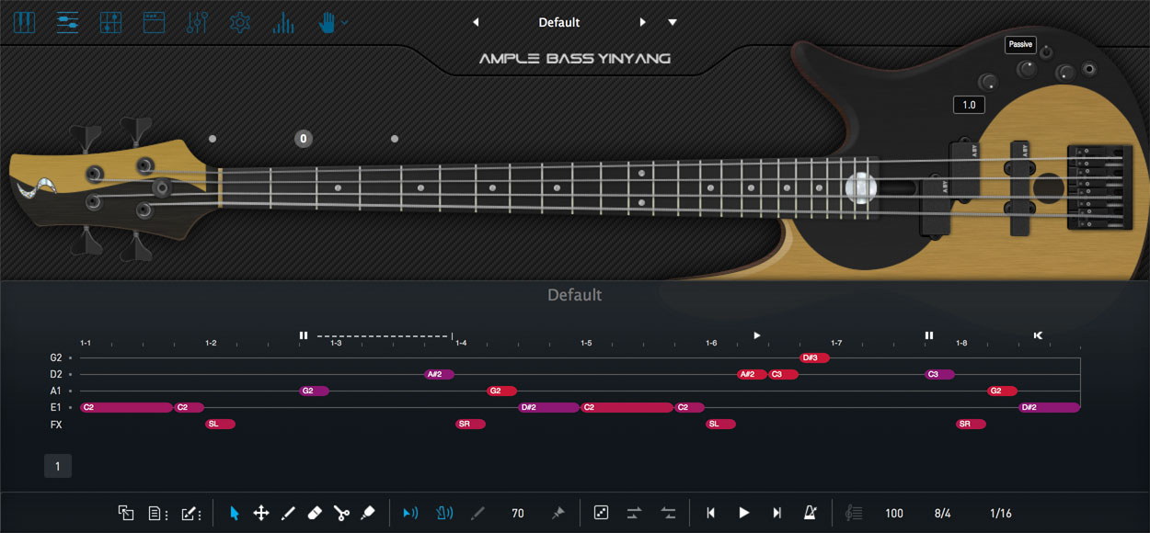Open the window panel icon

click(154, 23)
